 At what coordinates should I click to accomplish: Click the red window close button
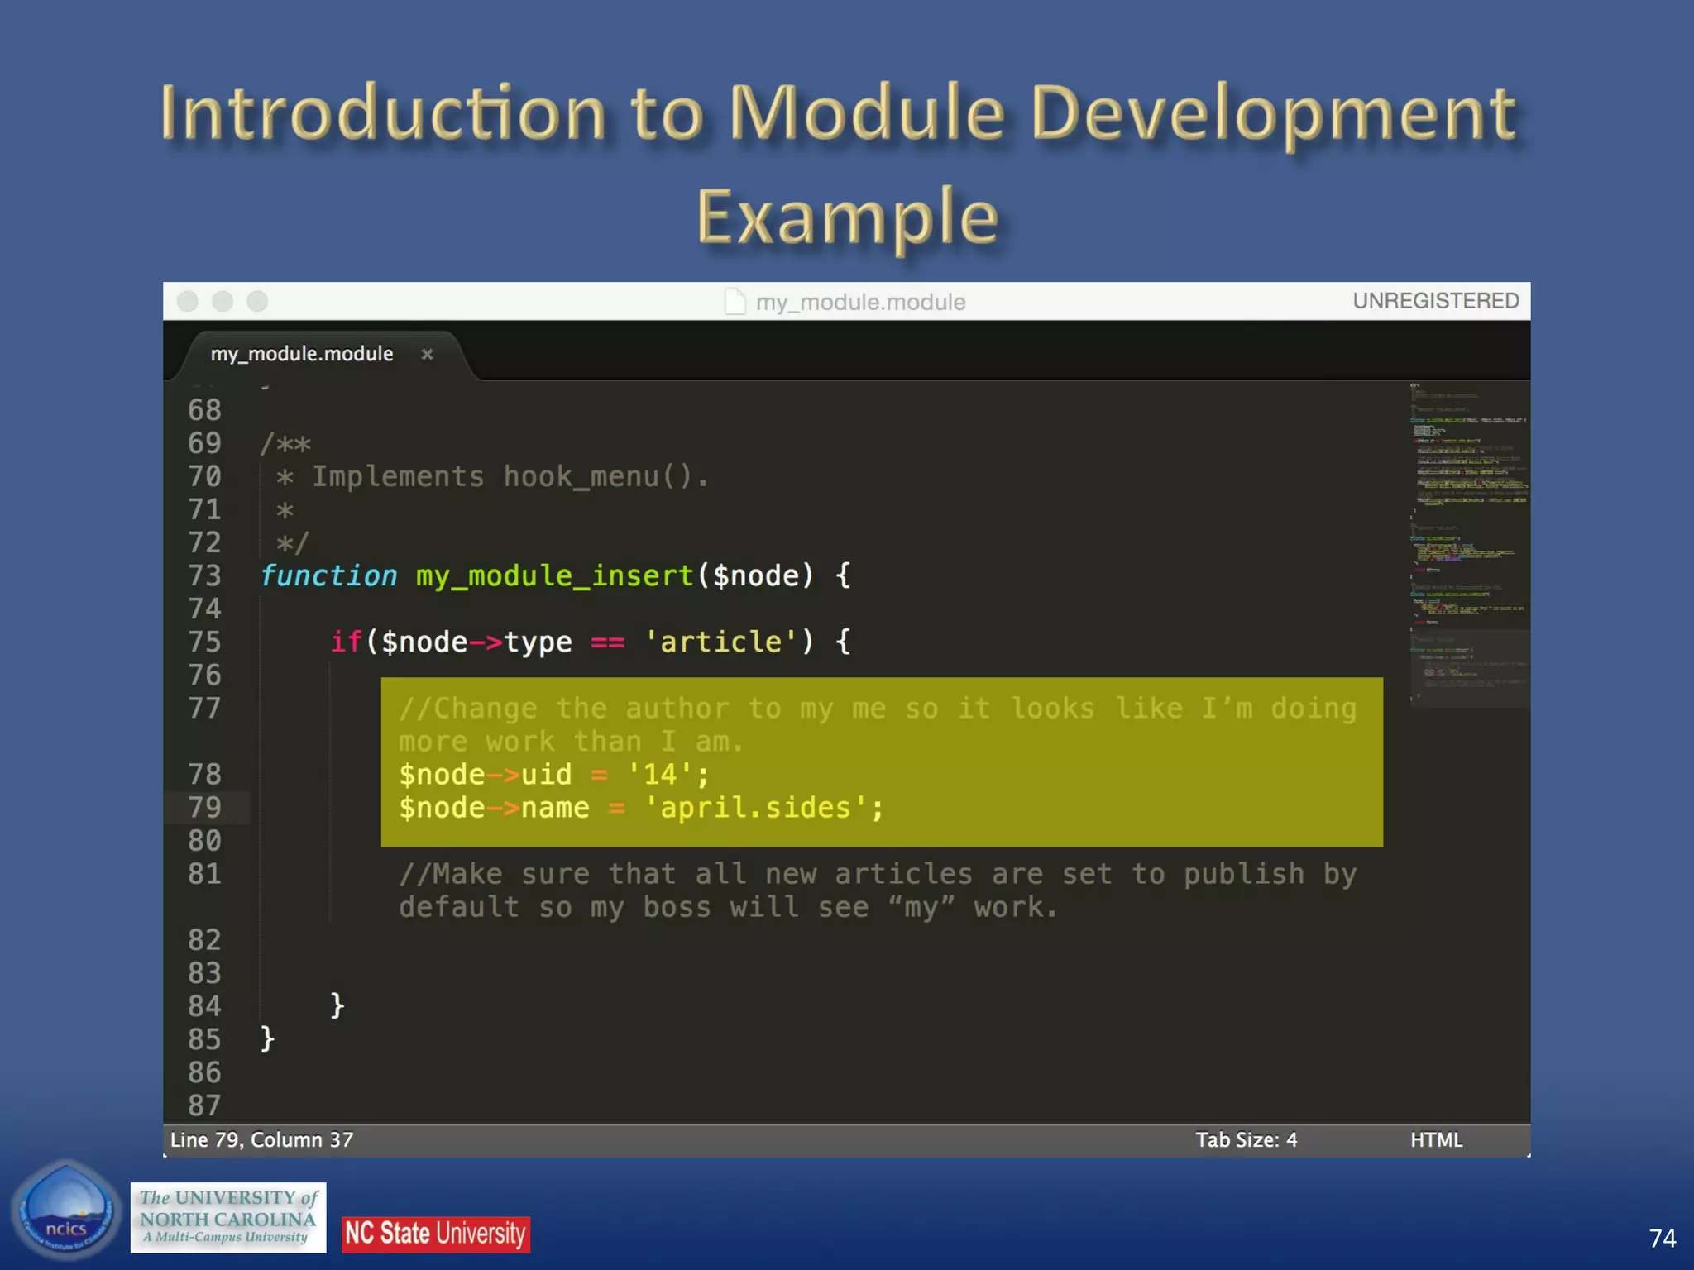[x=188, y=302]
